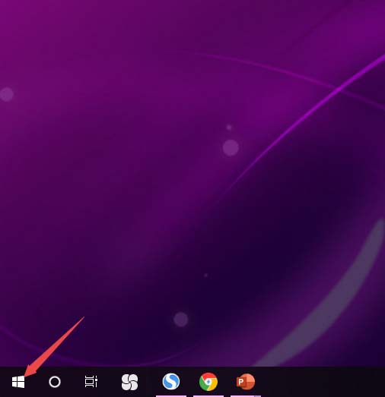Open Google Chrome from the taskbar

pos(208,382)
